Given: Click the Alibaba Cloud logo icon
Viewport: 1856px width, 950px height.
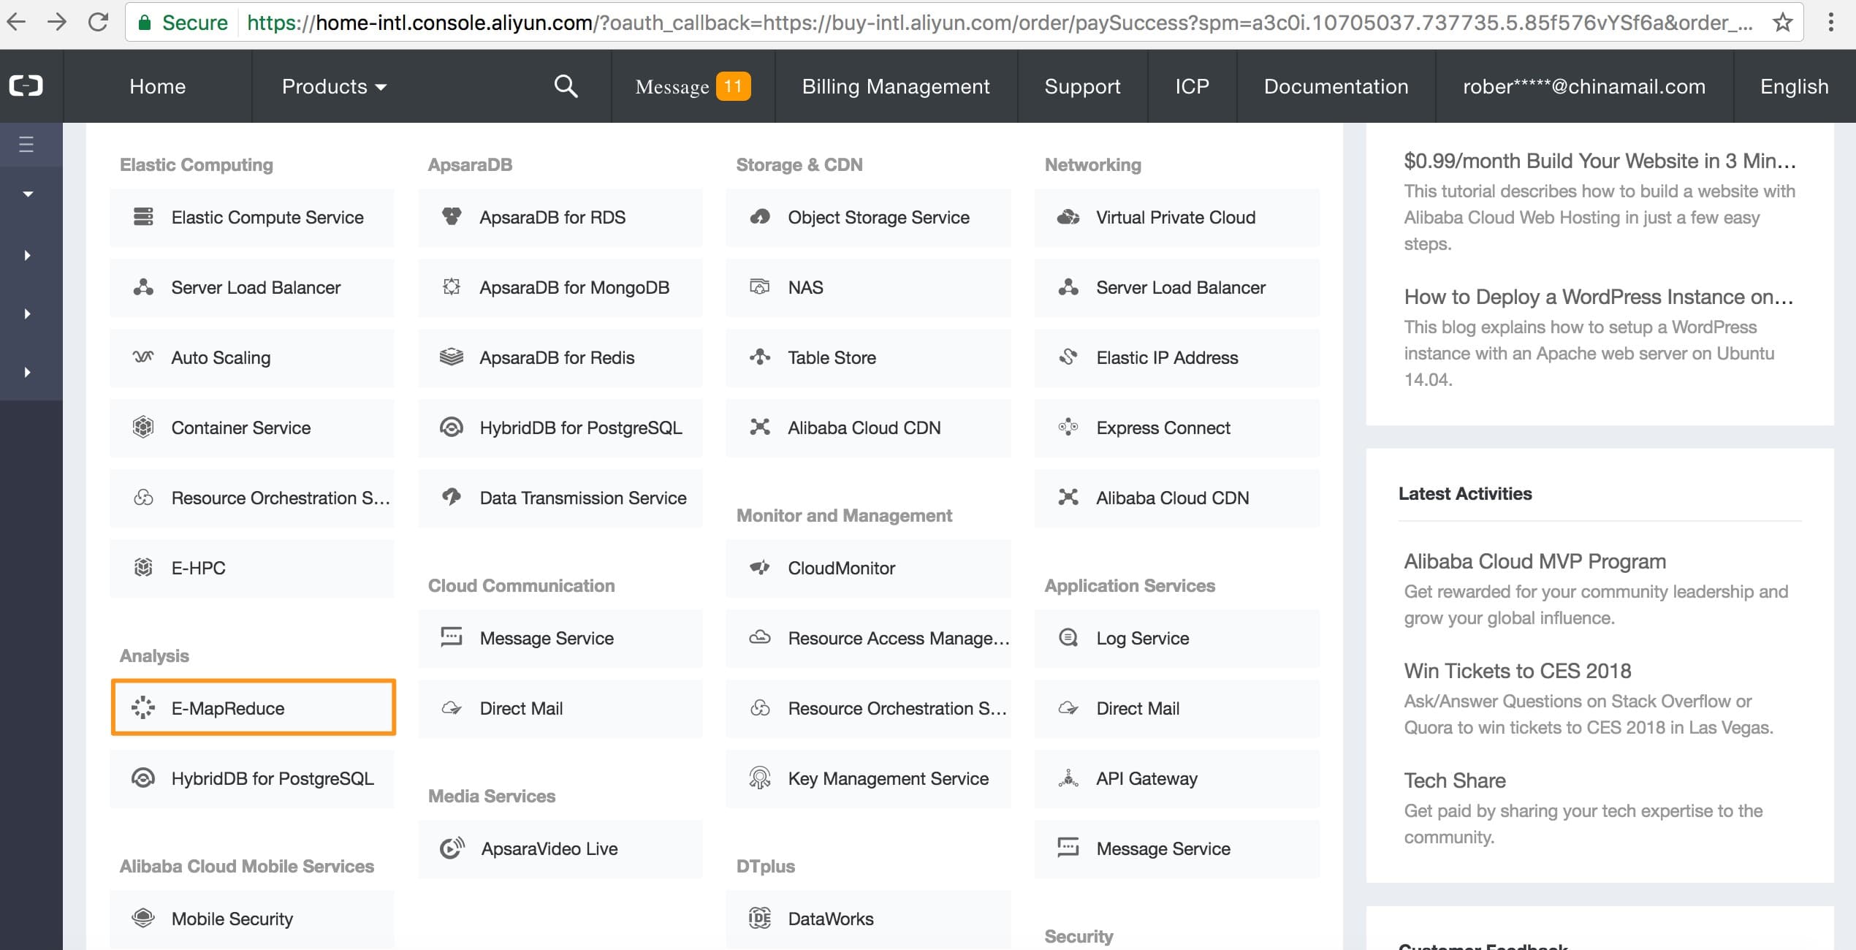Looking at the screenshot, I should 26,86.
